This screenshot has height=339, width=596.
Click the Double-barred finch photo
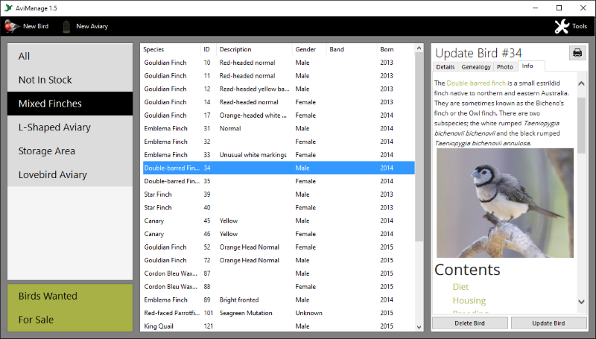505,203
